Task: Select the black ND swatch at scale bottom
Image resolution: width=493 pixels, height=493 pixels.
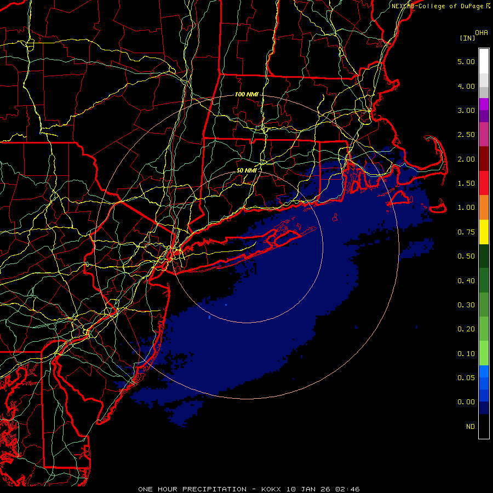Action: (x=484, y=426)
